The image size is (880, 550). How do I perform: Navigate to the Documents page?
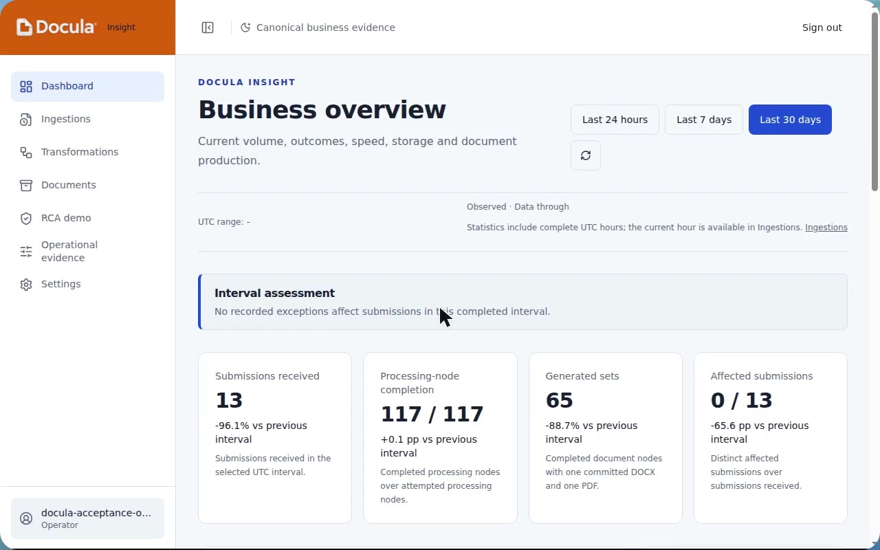click(87, 186)
